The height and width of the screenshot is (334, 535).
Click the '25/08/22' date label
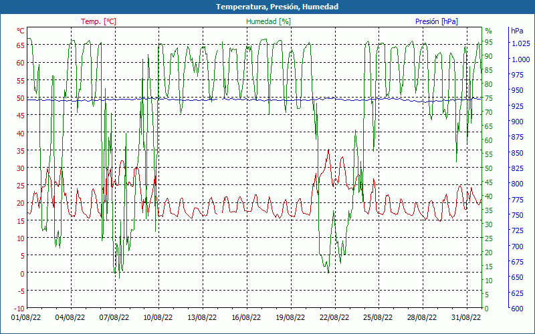378,318
